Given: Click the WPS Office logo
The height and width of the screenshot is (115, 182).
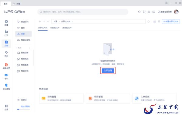Looking at the screenshot, I should [15, 12].
